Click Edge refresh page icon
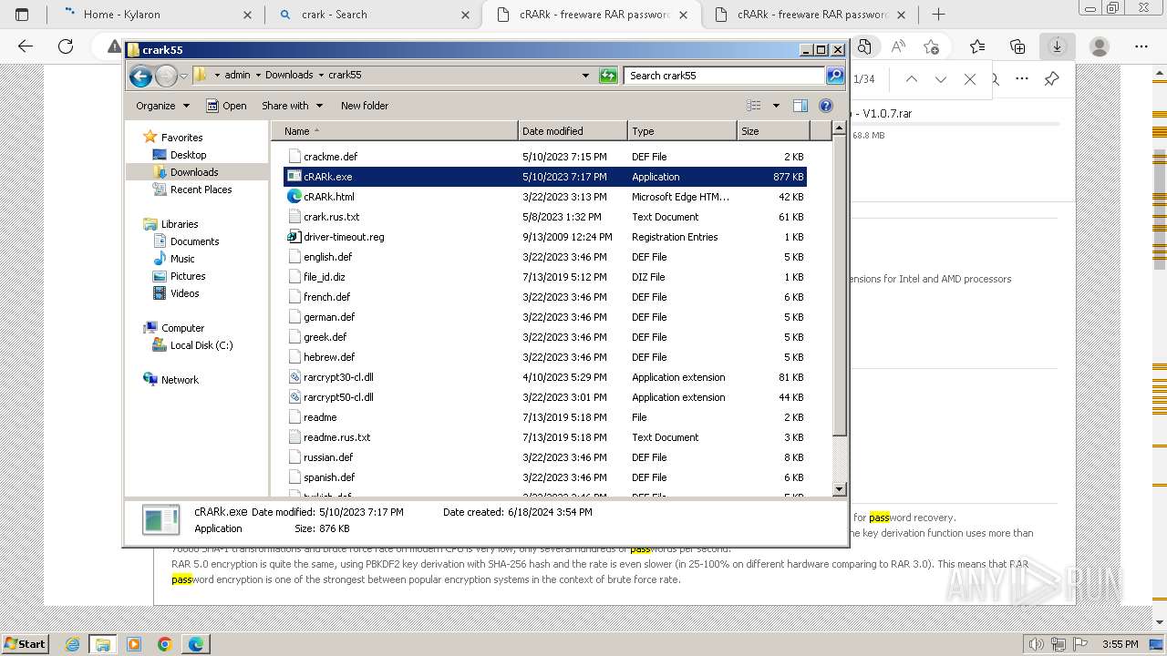 66,46
